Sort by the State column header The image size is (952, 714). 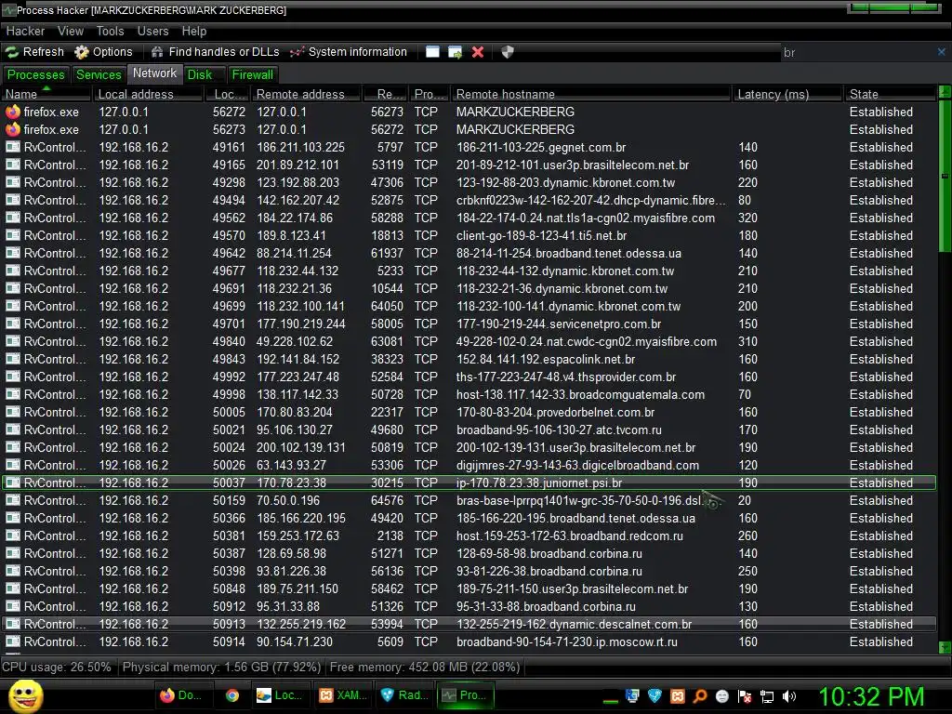click(x=890, y=94)
